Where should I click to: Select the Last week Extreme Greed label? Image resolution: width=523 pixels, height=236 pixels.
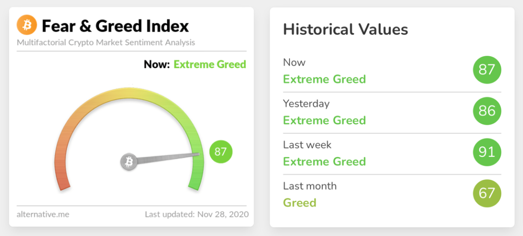(x=324, y=161)
